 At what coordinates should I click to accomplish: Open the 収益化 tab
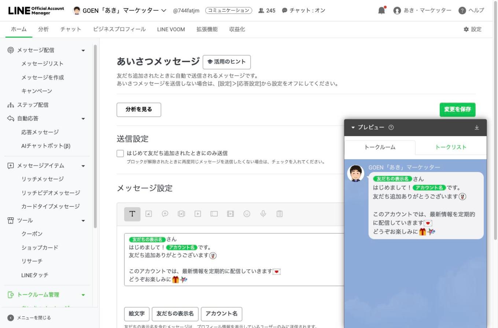click(237, 29)
